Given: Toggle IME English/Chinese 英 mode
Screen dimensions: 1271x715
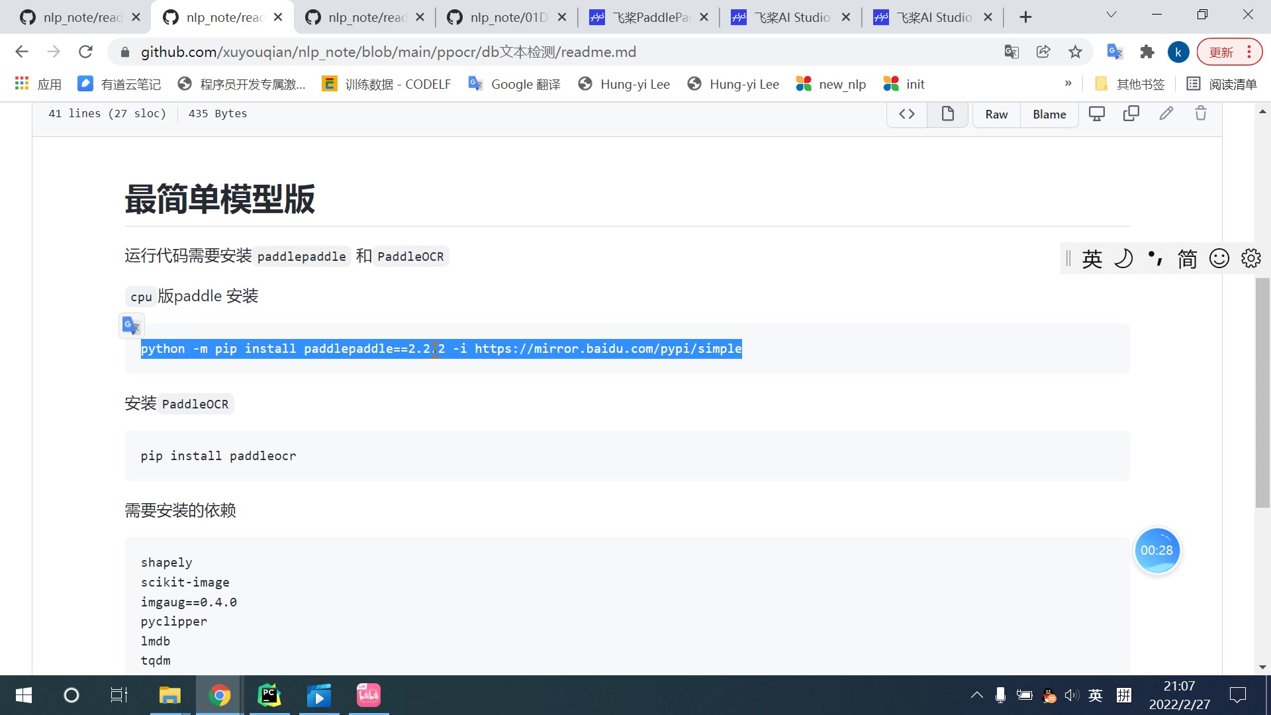Looking at the screenshot, I should pos(1092,258).
